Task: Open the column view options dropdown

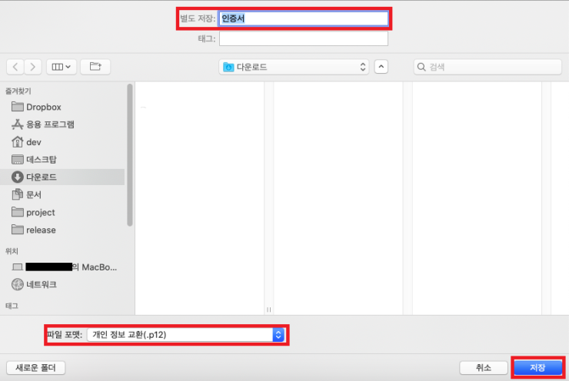Action: (x=62, y=67)
